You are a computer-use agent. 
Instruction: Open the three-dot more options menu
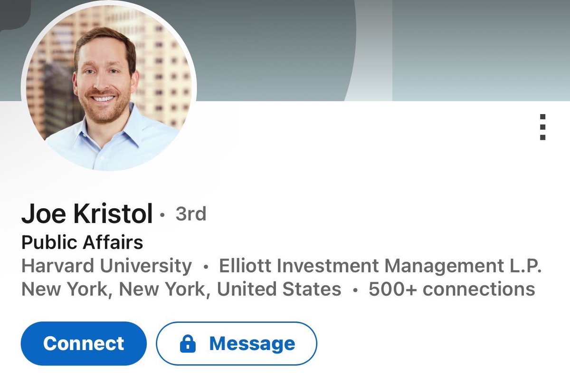click(x=542, y=127)
